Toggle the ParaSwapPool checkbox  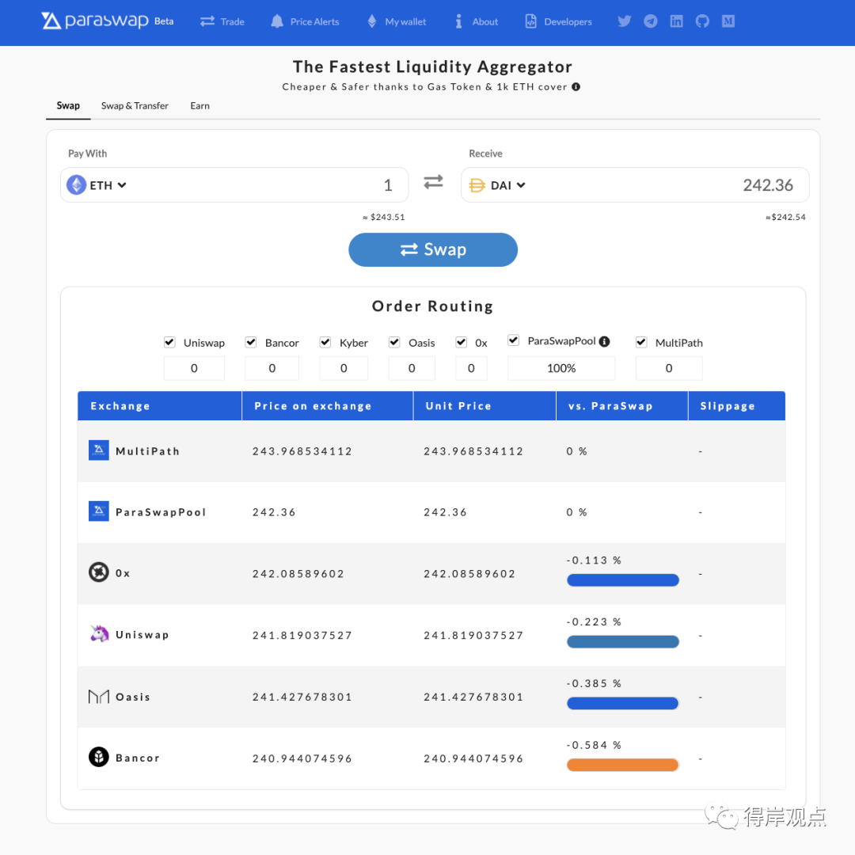[x=514, y=340]
